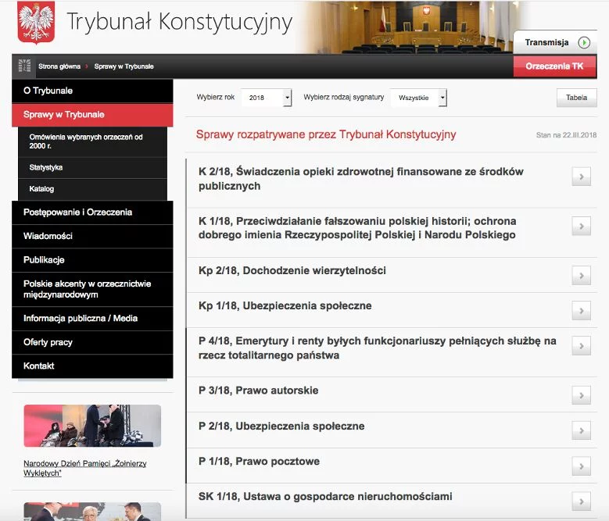Open arrow for K 1/18 Przeciwdziałanie fałszowaniu

click(x=581, y=227)
